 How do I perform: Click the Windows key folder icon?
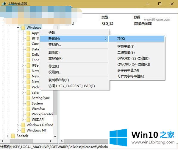(23, 28)
